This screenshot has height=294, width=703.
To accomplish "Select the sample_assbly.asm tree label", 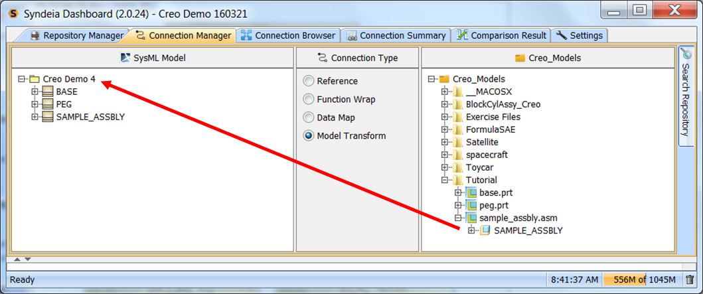I will tap(518, 218).
